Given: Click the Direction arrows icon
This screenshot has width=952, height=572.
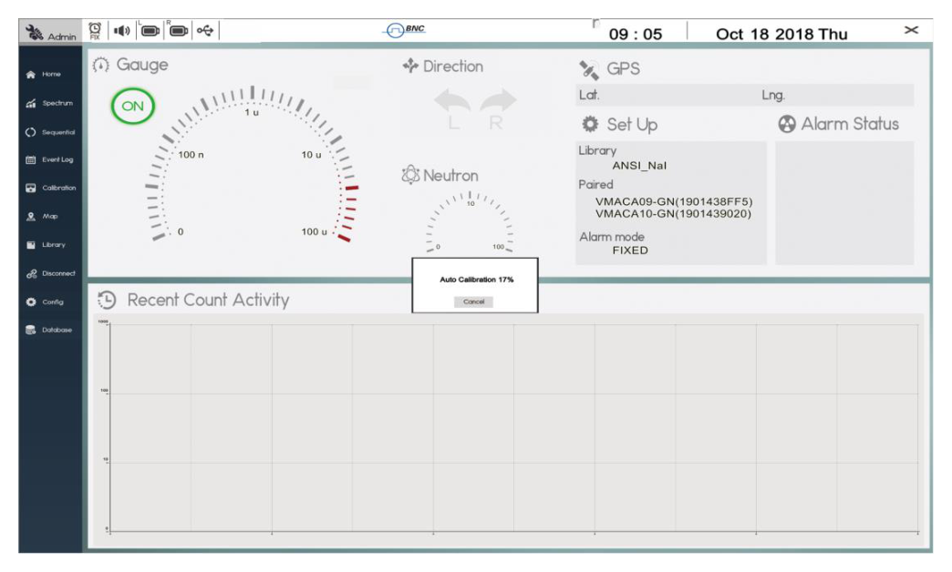Looking at the screenshot, I should pyautogui.click(x=410, y=66).
